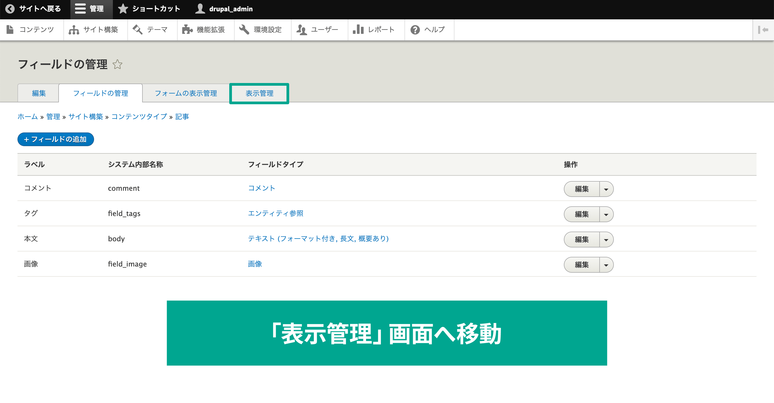774x403 pixels.
Task: Follow the コンテンツタイプ breadcrumb link
Action: click(139, 117)
